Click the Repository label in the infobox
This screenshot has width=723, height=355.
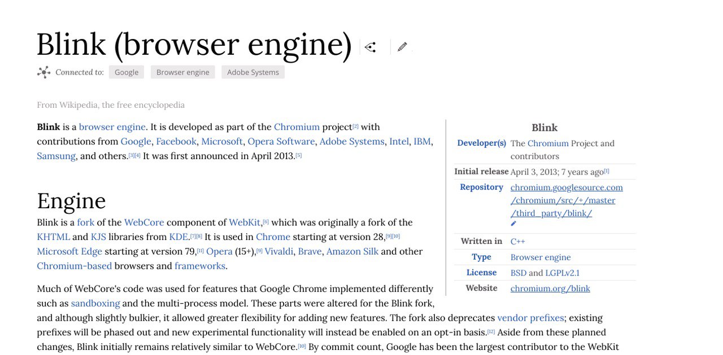click(481, 187)
